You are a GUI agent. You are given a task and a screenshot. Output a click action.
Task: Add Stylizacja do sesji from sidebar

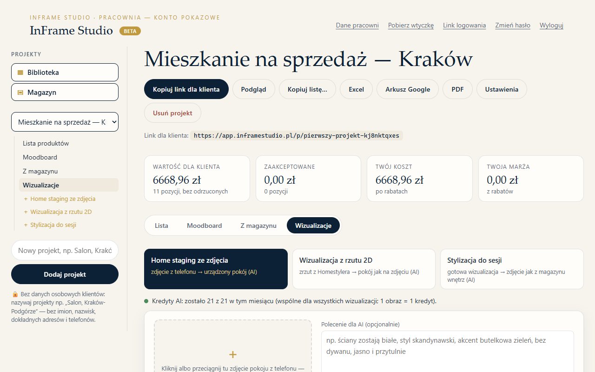(50, 225)
